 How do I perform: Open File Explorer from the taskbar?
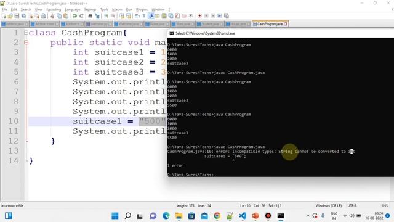(x=179, y=216)
